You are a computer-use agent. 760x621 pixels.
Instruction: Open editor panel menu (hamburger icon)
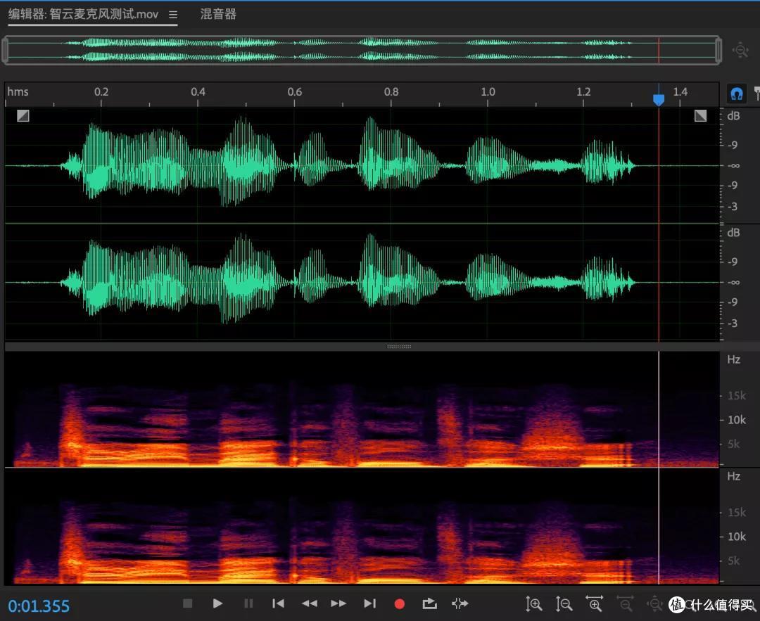(173, 15)
